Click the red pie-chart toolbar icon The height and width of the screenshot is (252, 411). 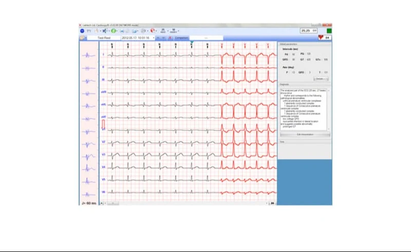tap(152, 31)
